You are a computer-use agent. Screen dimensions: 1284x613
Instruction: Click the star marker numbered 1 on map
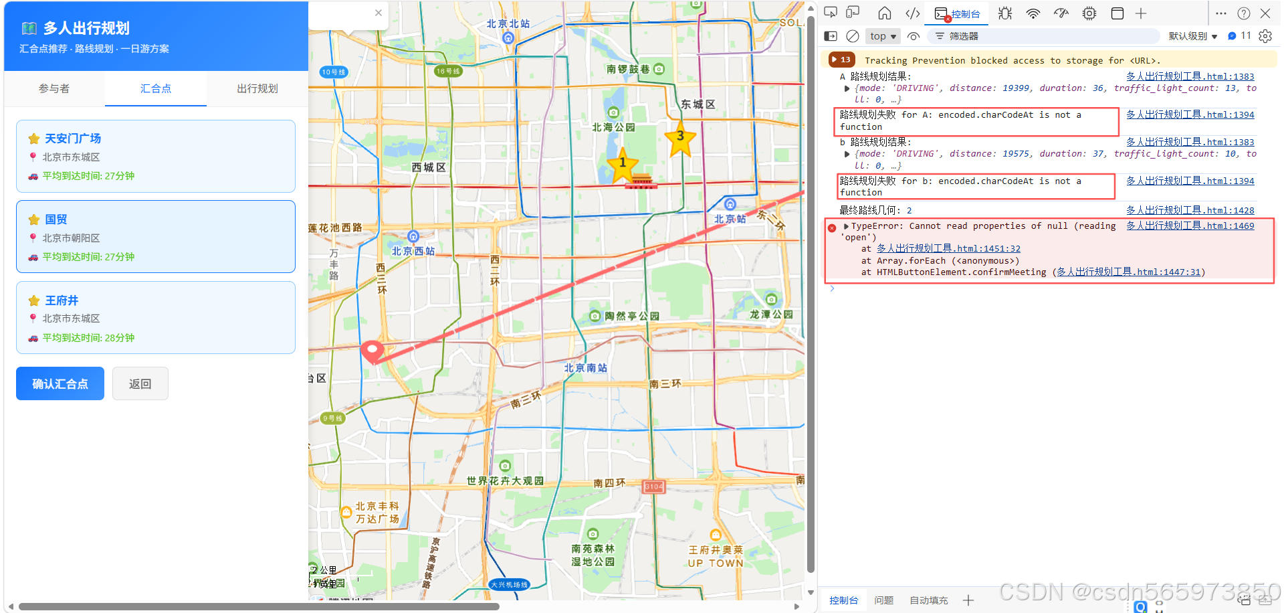click(623, 165)
